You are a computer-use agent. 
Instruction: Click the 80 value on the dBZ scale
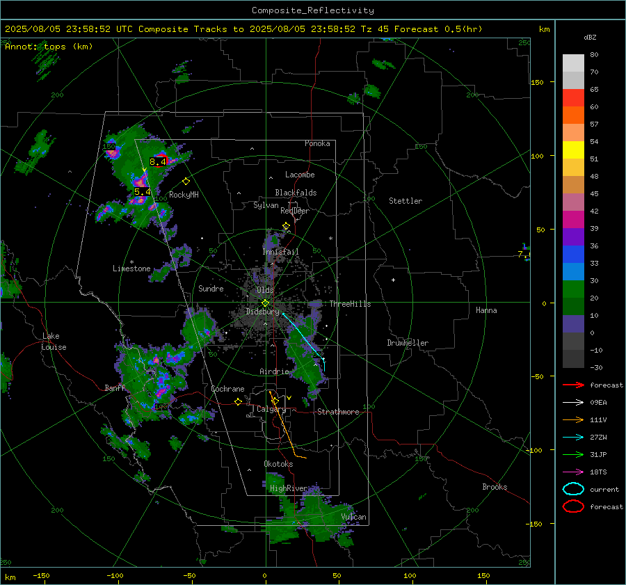point(595,55)
